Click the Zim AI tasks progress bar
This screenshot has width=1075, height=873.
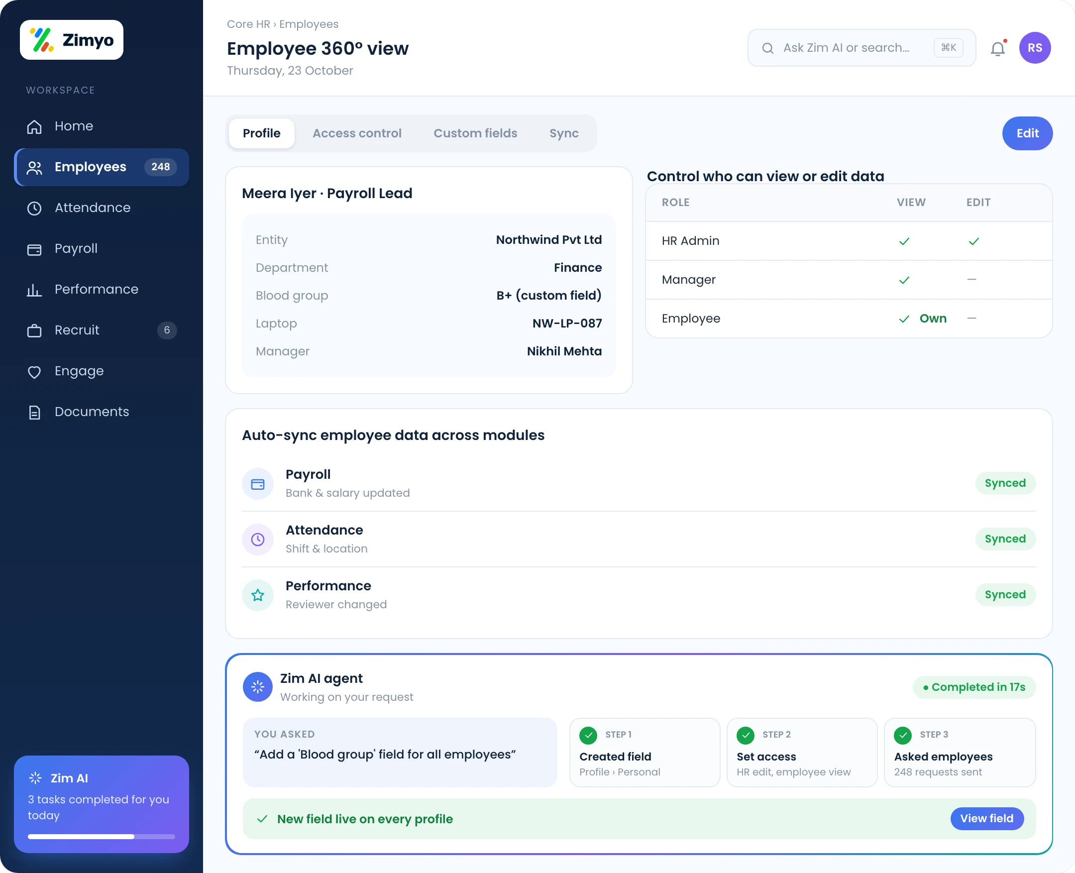pyautogui.click(x=102, y=837)
